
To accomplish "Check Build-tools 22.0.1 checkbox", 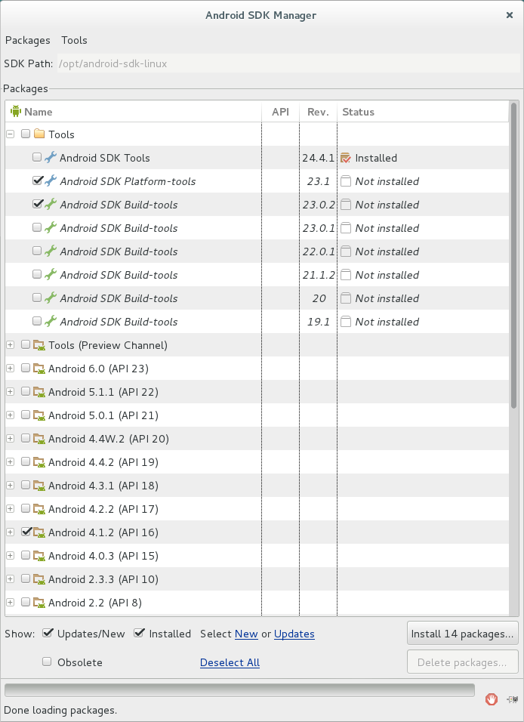I will 37,251.
